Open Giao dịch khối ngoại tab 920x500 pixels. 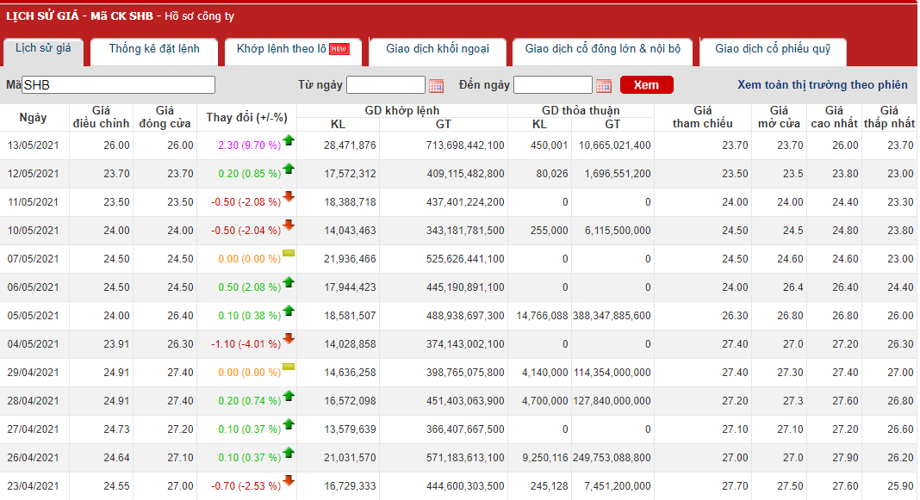438,49
